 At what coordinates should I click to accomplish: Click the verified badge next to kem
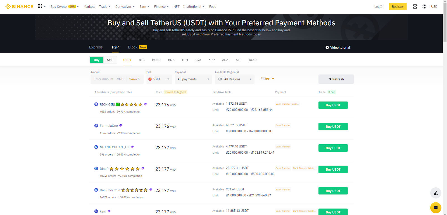pyautogui.click(x=109, y=211)
